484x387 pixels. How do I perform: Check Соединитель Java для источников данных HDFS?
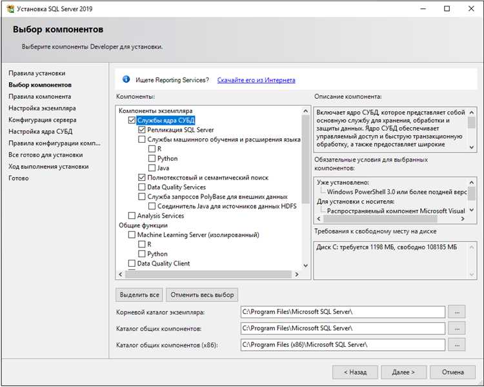click(152, 206)
